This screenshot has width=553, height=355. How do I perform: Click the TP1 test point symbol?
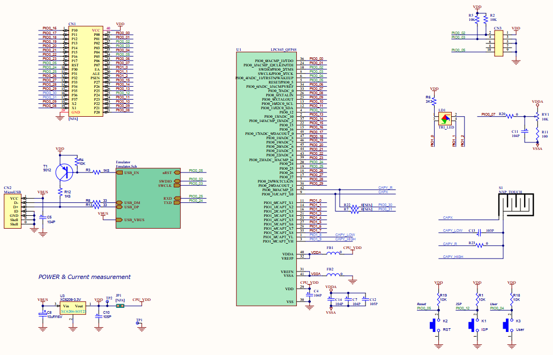(x=138, y=323)
